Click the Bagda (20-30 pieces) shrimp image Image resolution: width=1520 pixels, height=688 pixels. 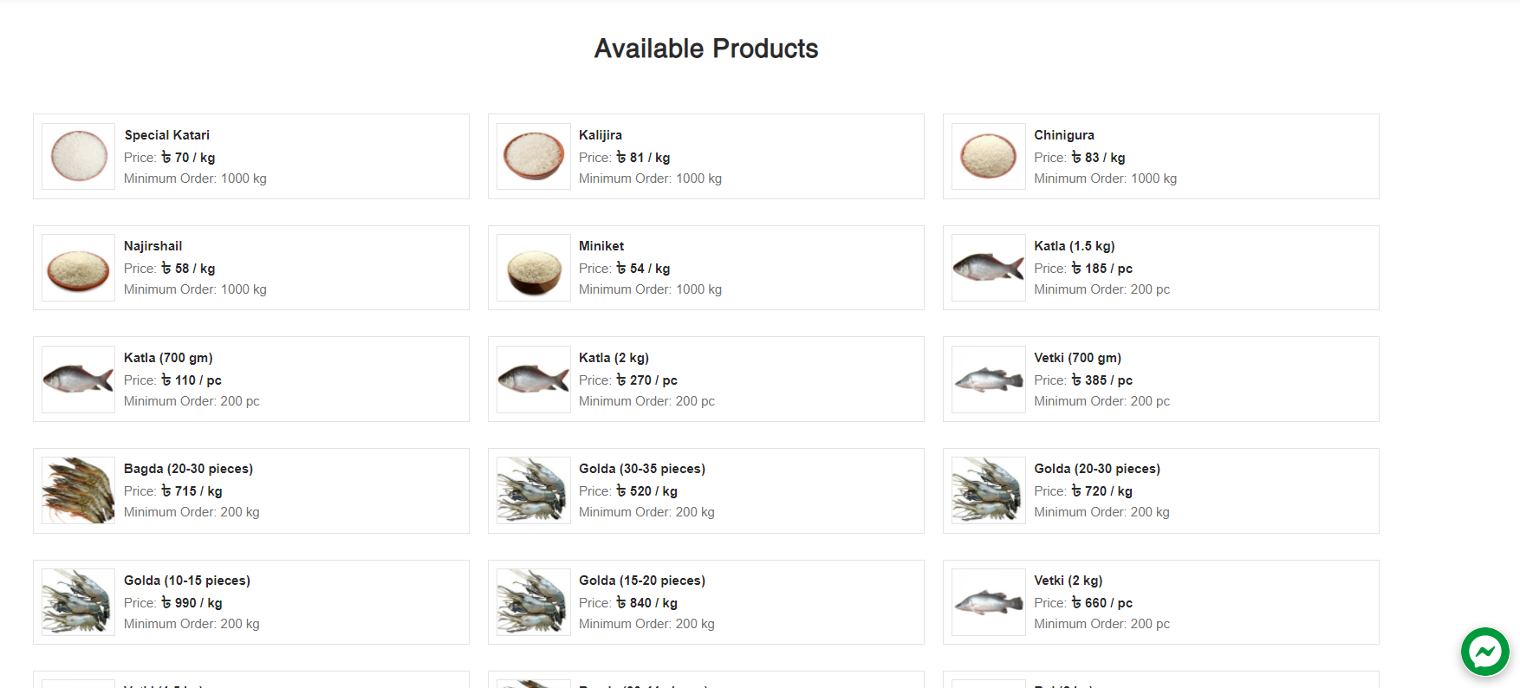(x=79, y=490)
